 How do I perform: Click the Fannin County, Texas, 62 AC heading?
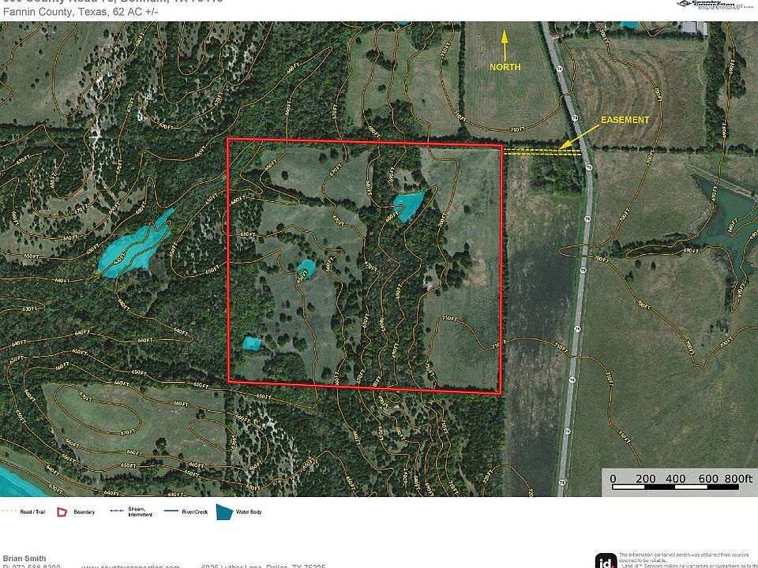click(x=81, y=12)
